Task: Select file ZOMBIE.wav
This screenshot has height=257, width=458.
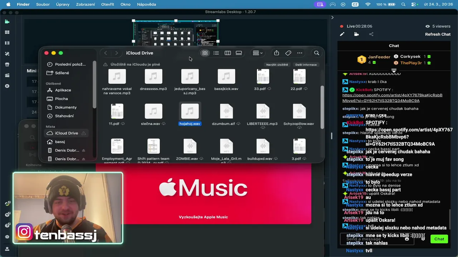Action: pos(190,149)
